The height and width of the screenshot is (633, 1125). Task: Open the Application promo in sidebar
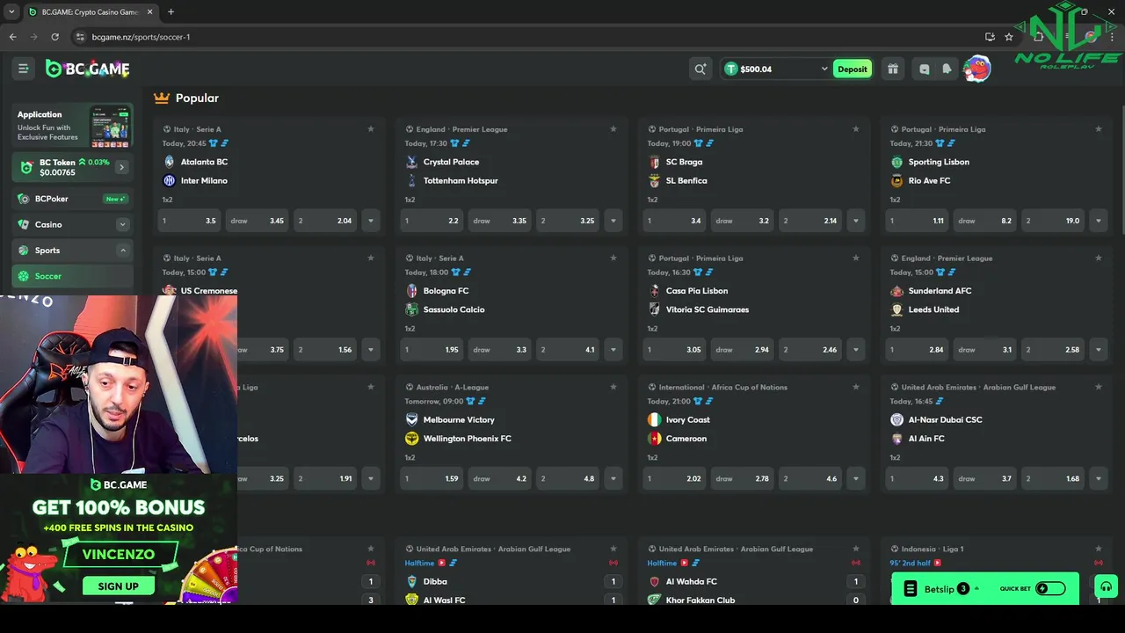click(x=72, y=126)
